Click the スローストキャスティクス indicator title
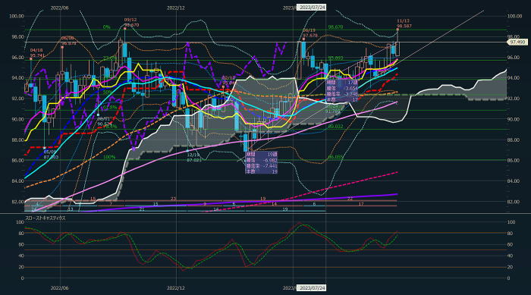 (x=46, y=218)
